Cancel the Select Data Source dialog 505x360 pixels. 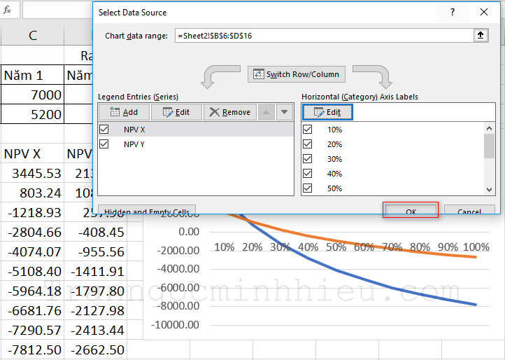click(x=469, y=211)
